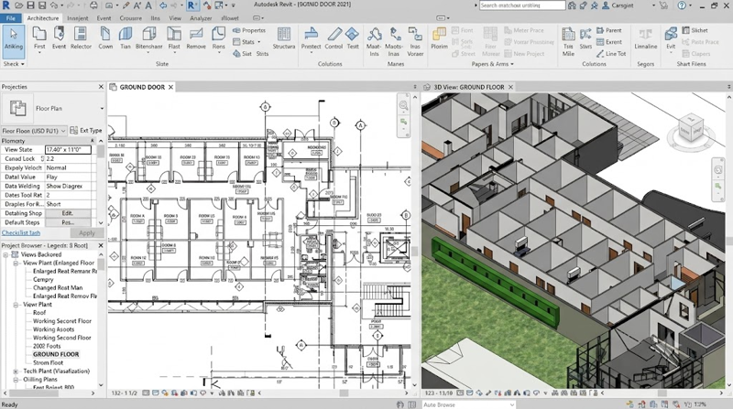Expand the Papers & Arms panel dropdown
The image size is (733, 409).
tap(512, 64)
